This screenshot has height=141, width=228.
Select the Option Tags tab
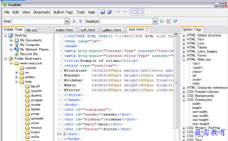pyautogui.click(x=192, y=30)
